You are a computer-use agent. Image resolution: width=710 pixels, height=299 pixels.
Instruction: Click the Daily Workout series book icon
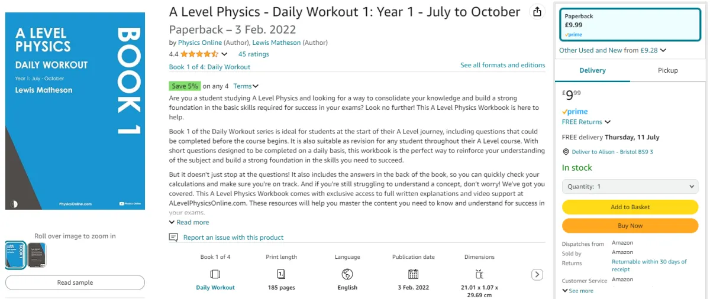pyautogui.click(x=215, y=274)
